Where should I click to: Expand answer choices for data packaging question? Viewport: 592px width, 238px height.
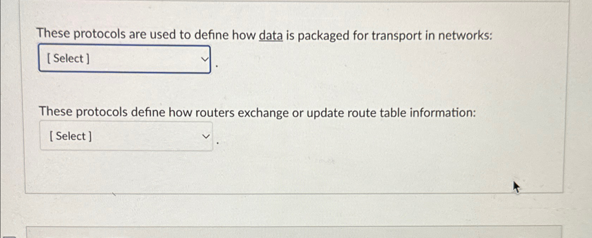click(x=124, y=58)
